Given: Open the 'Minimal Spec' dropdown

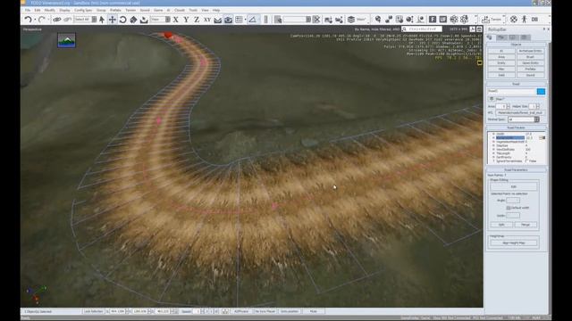Looking at the screenshot, I should point(524,119).
